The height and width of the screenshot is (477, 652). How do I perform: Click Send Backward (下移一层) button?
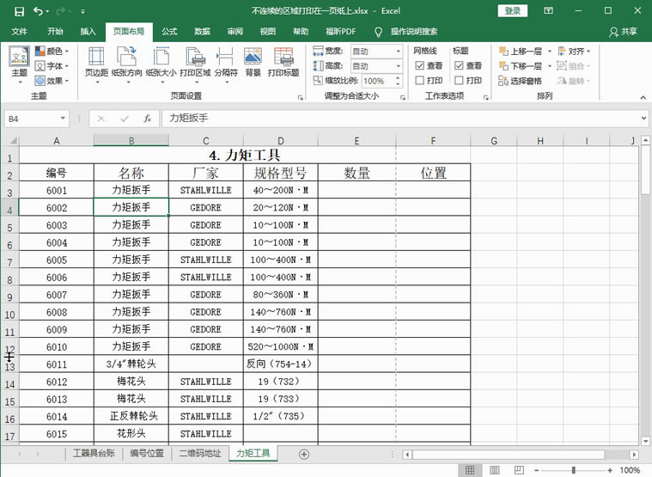[x=521, y=65]
